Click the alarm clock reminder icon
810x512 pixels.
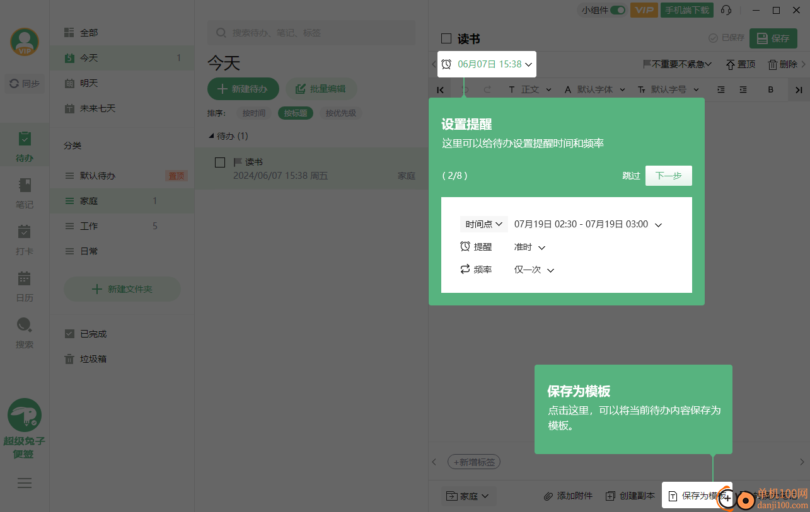(x=446, y=64)
